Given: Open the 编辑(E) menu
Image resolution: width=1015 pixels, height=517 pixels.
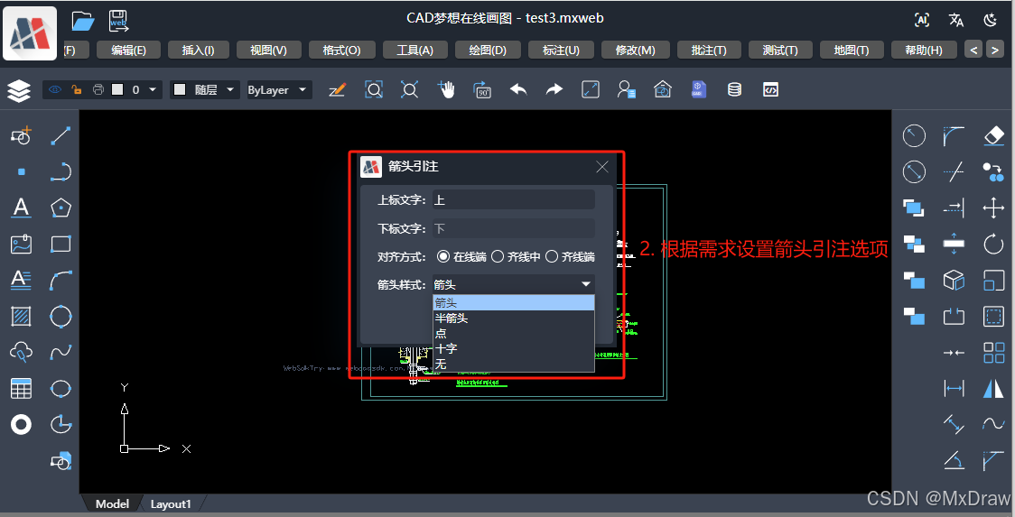Looking at the screenshot, I should click(128, 50).
